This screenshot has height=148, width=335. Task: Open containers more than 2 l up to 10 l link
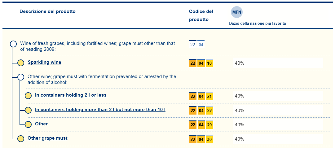[x=100, y=109]
